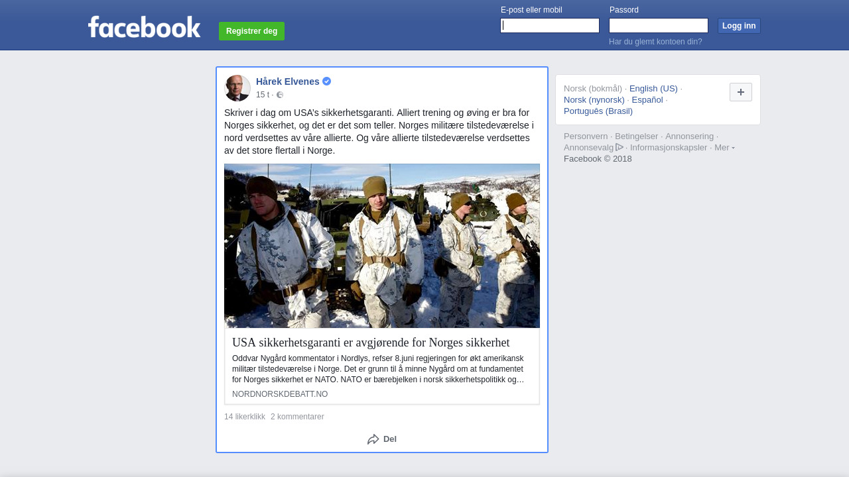The image size is (849, 477).
Task: Click the share arrow icon
Action: click(x=373, y=439)
